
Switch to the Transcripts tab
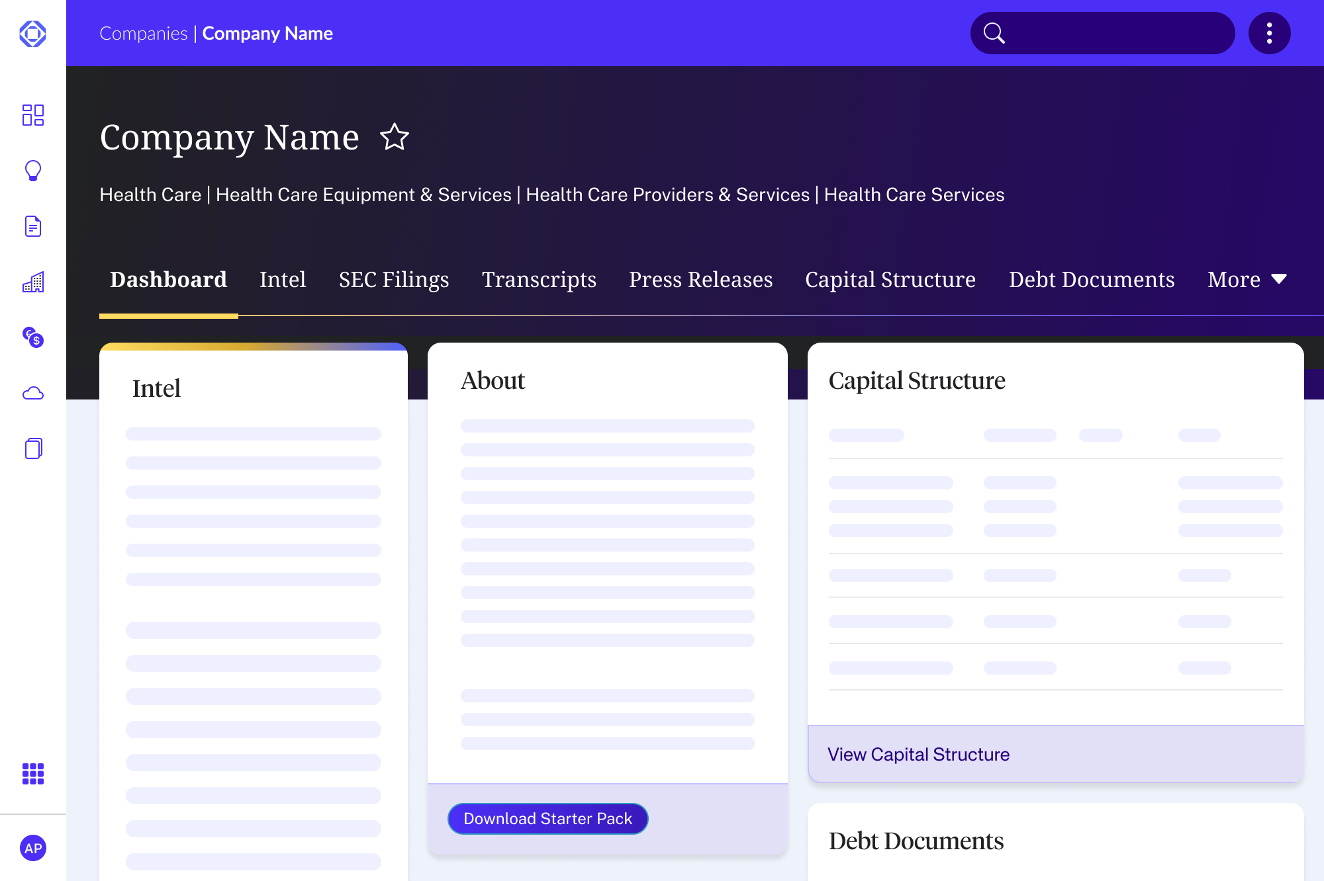tap(539, 279)
